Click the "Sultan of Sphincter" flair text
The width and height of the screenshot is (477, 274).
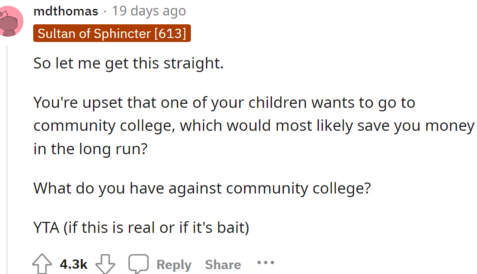pos(94,33)
